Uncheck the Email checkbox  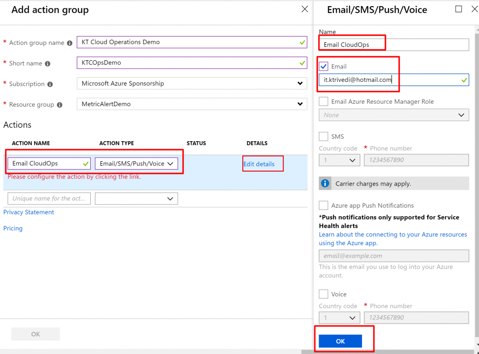(324, 66)
